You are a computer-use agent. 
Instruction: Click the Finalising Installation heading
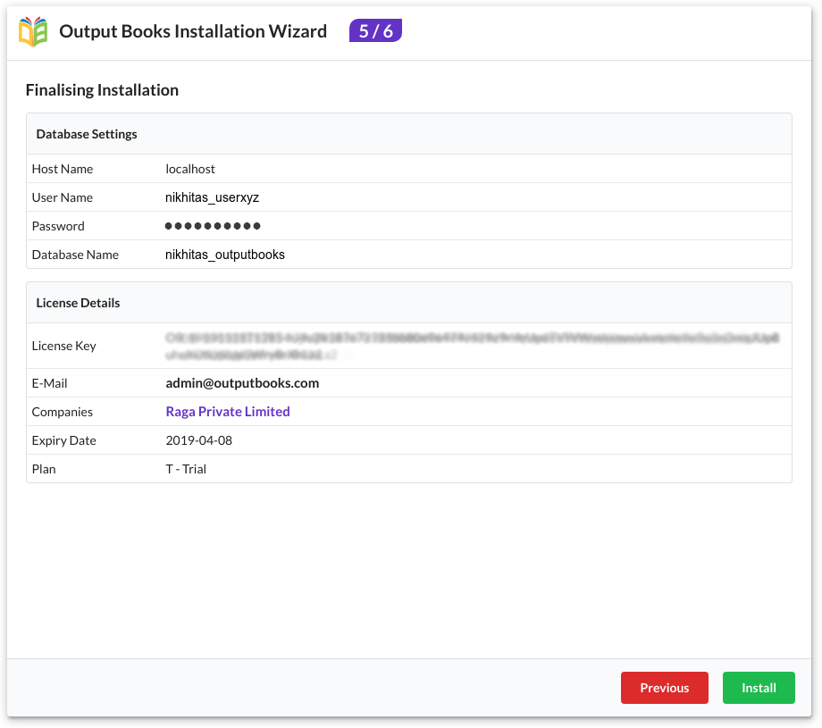[x=102, y=90]
